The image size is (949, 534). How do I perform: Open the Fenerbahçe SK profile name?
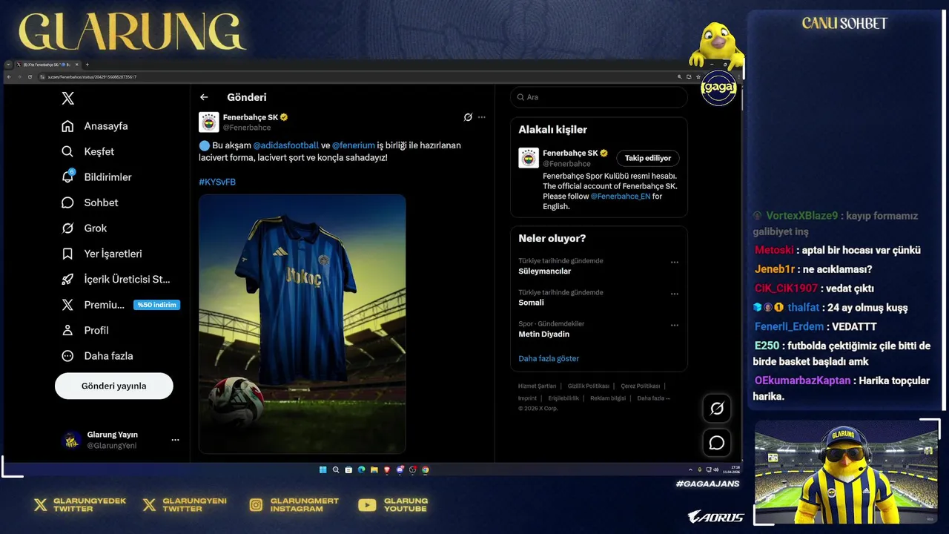click(251, 117)
